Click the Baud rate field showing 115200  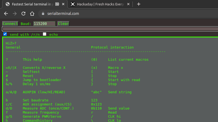click(44, 24)
